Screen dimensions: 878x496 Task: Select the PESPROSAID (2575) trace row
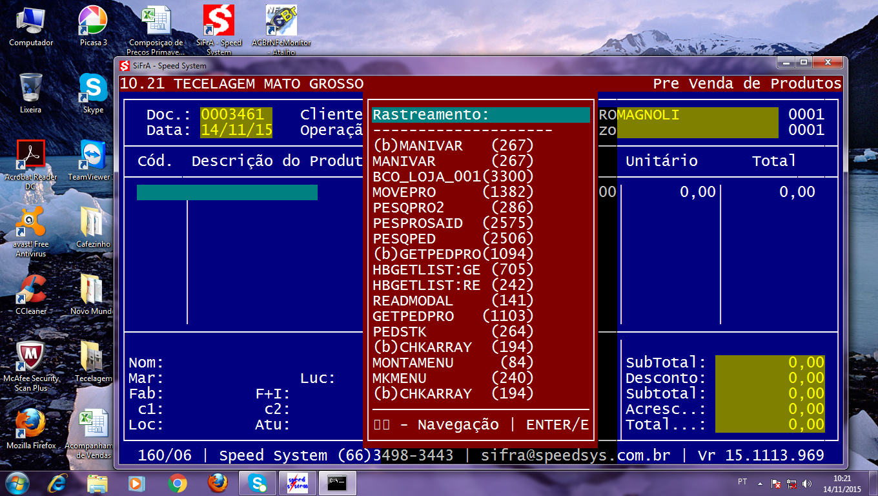(453, 223)
